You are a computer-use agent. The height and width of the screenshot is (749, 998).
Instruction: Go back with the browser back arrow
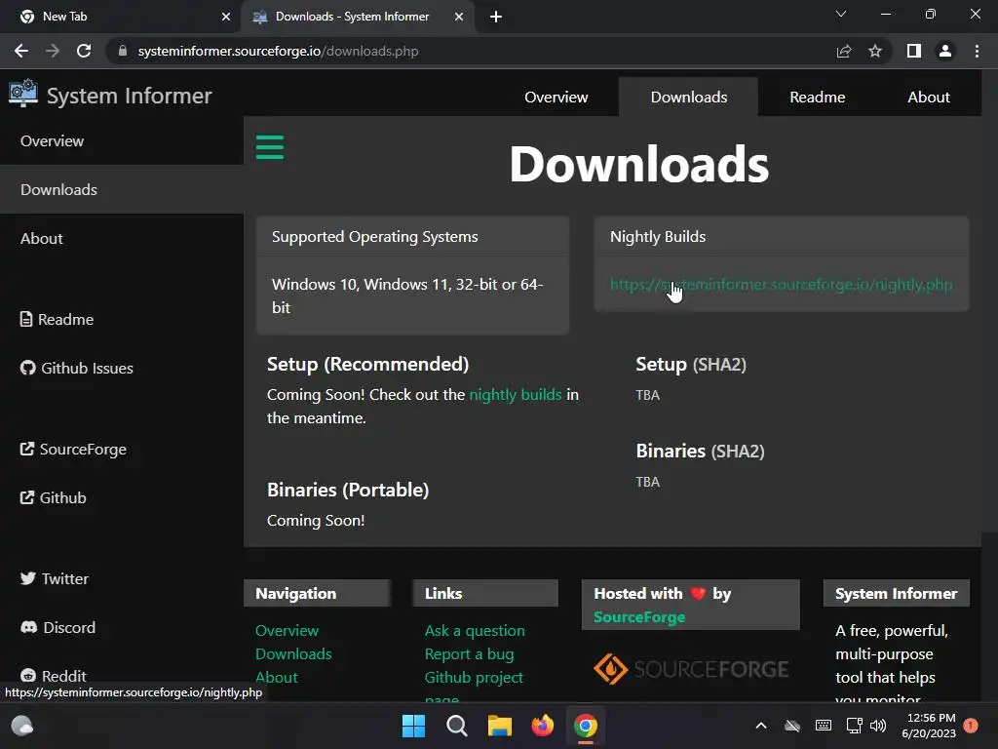coord(21,51)
